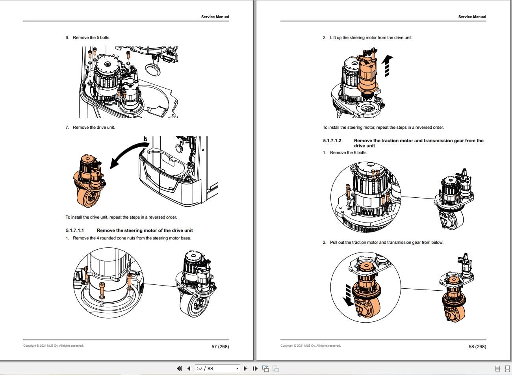
Task: Click the section number 5.1.7.1.1
Action: (75, 230)
